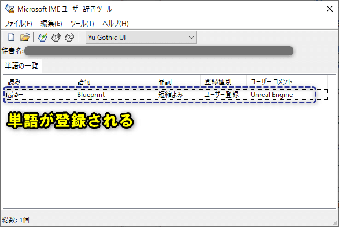Open the Yu Gothic UI font dropdown

(141, 38)
